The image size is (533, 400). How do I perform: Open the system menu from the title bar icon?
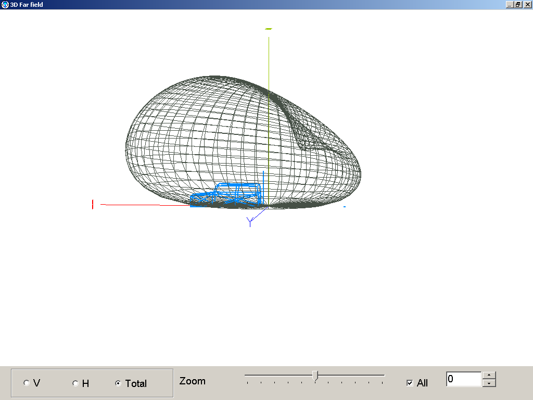(5, 5)
